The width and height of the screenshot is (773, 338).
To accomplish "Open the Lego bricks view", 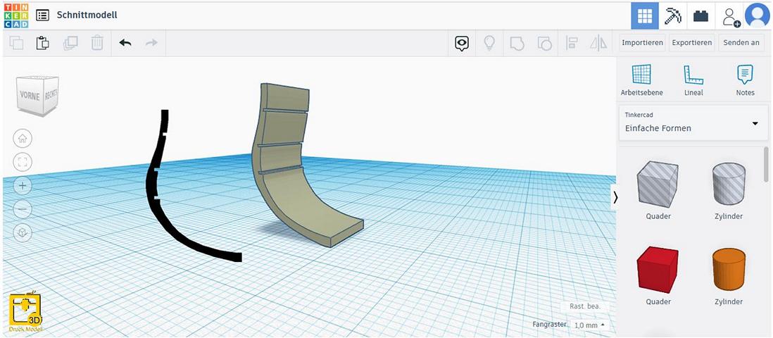I will click(700, 15).
